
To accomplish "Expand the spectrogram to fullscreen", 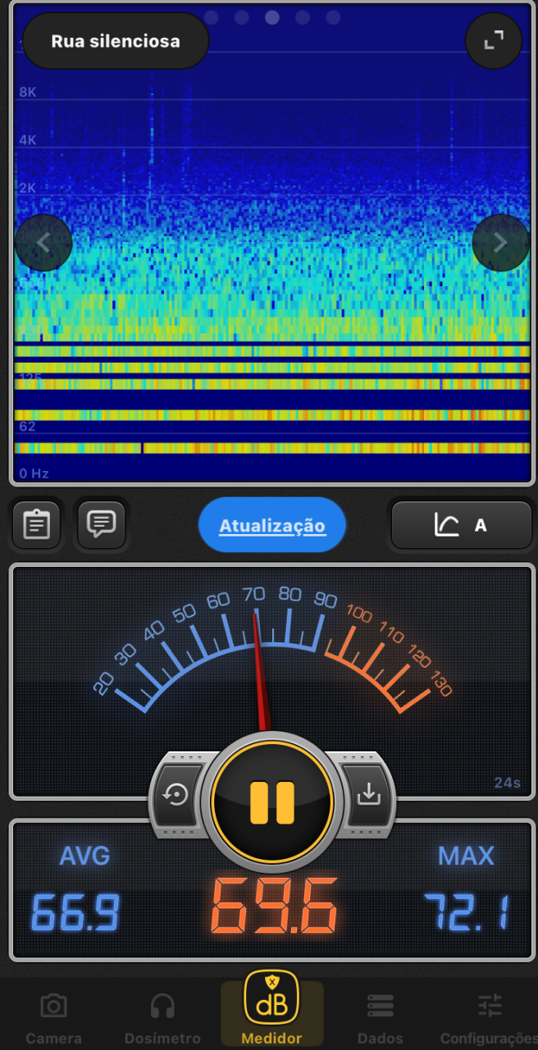I will (494, 41).
